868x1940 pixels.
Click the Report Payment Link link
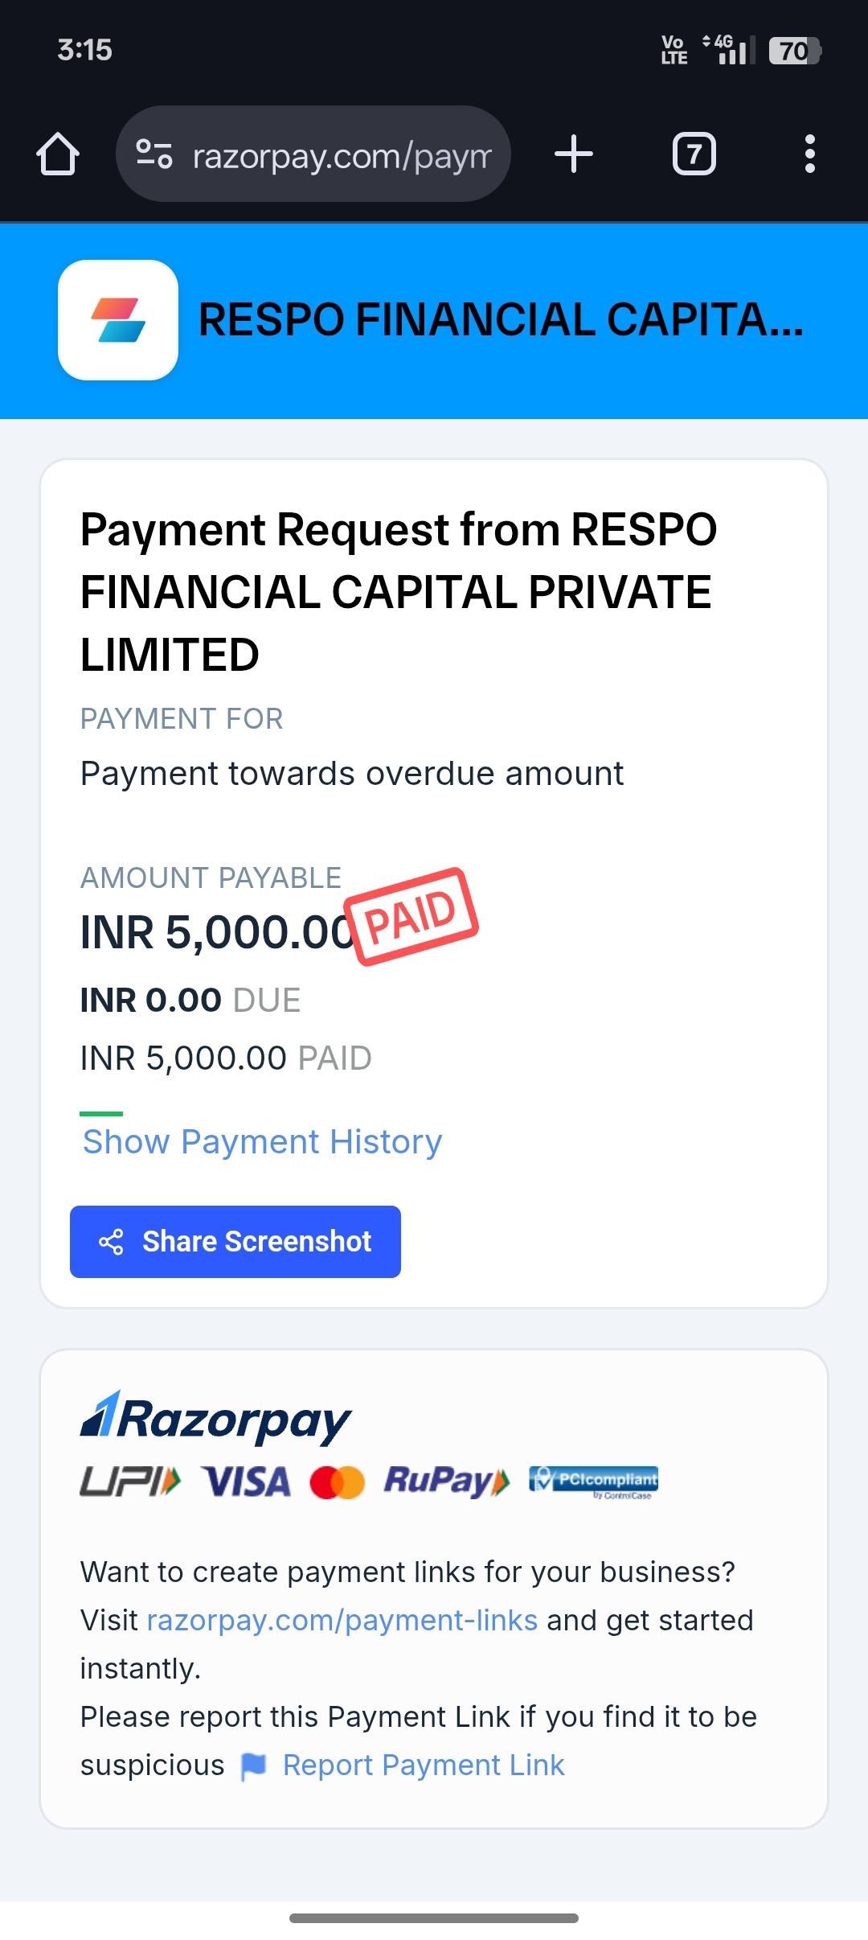[424, 1765]
